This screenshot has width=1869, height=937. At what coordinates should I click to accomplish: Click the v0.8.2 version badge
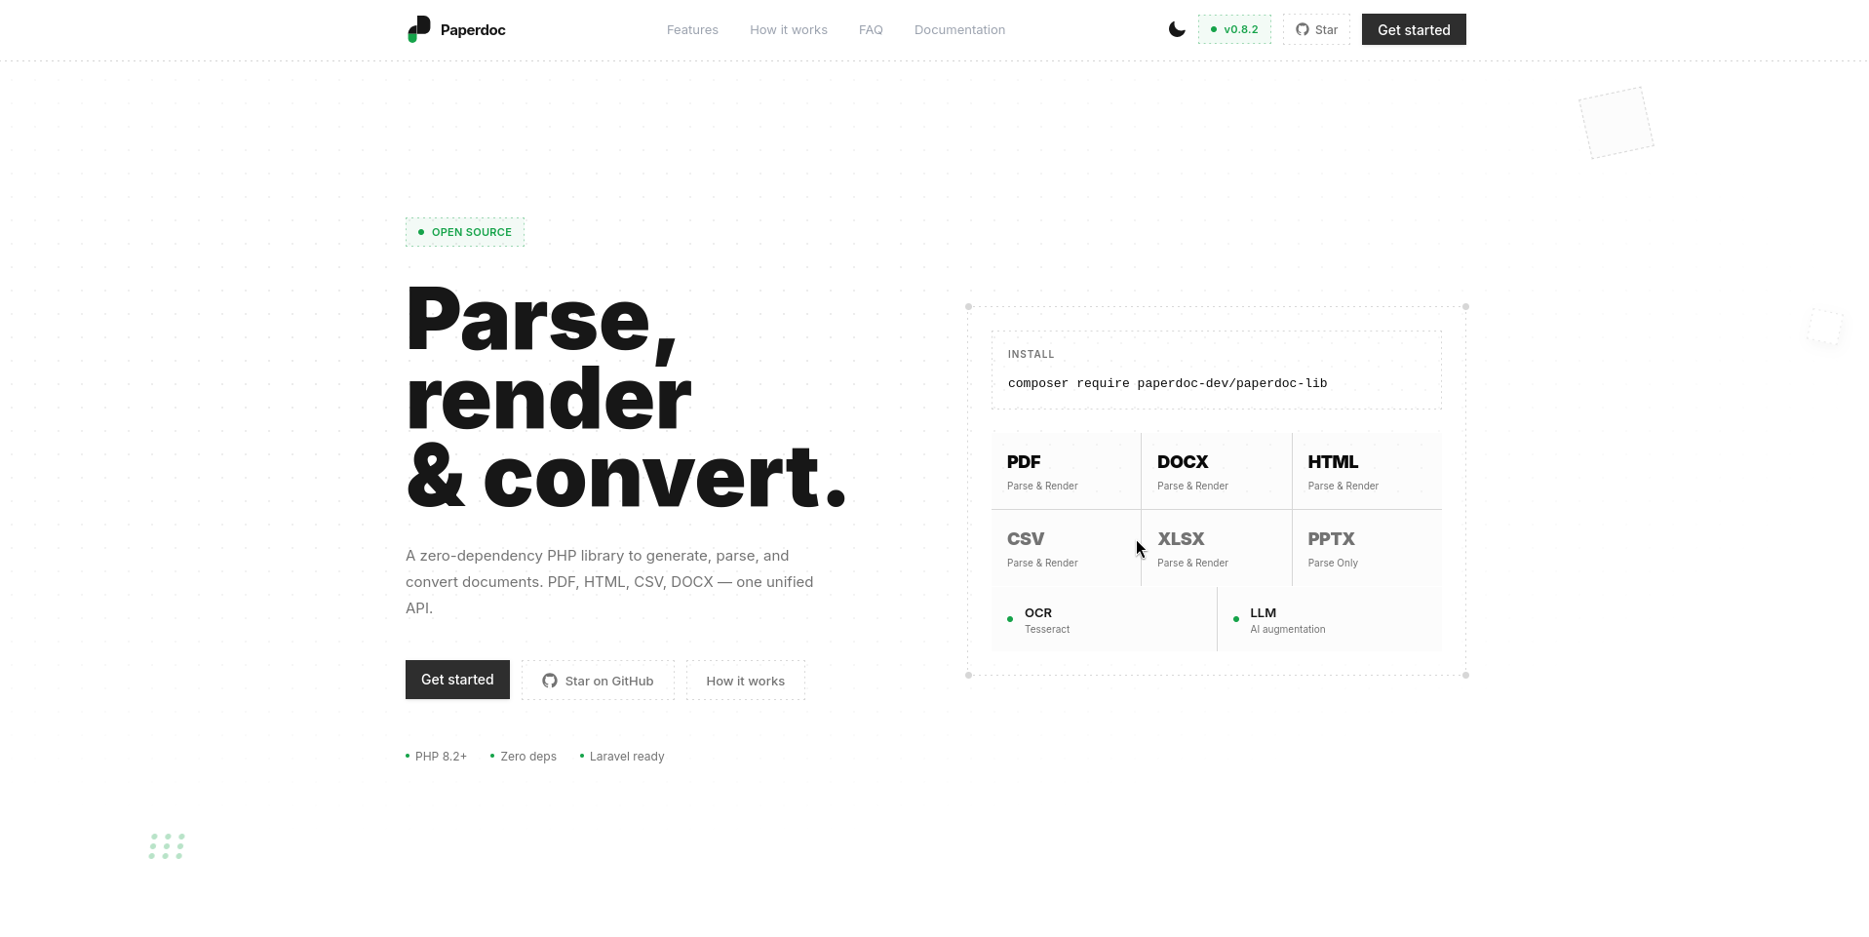[x=1234, y=29]
